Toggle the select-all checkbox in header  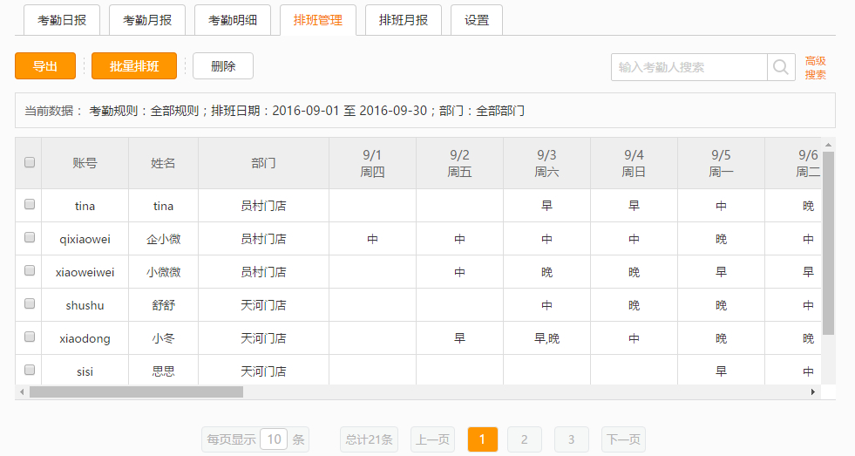coord(29,162)
